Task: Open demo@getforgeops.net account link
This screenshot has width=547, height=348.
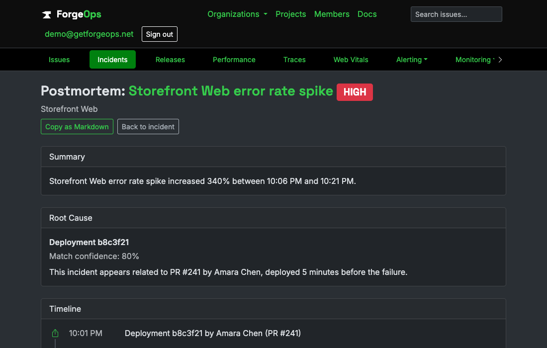Action: [89, 34]
